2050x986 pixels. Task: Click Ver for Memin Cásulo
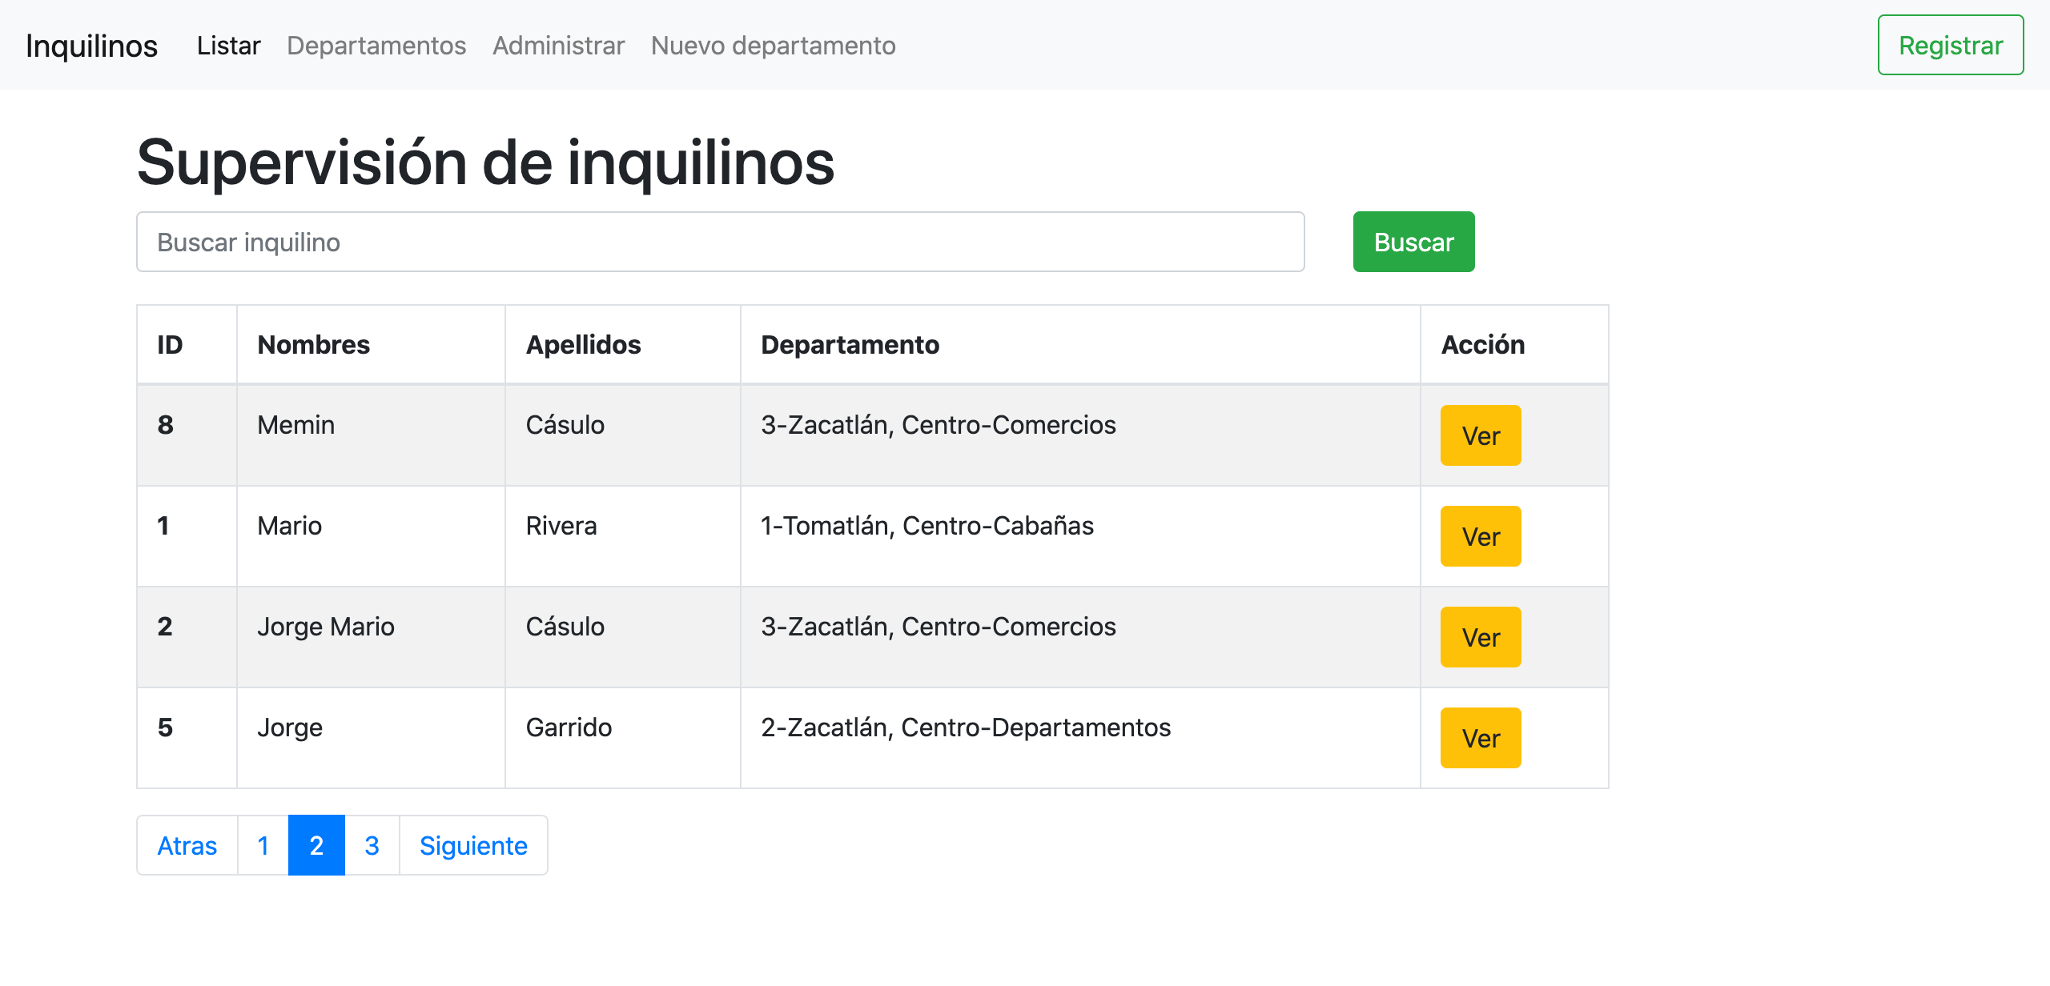tap(1481, 435)
